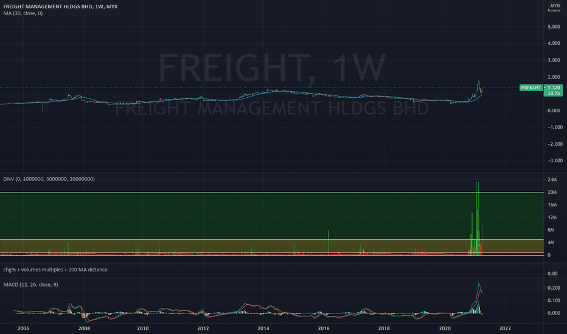Click the 4.000 price scale label
Screen dimensions: 567x334
554,43
